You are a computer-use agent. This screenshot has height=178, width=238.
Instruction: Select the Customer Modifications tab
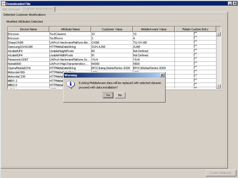pyautogui.click(x=38, y=9)
